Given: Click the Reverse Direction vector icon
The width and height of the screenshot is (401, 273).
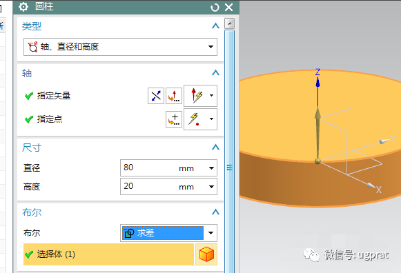Looking at the screenshot, I should [156, 96].
